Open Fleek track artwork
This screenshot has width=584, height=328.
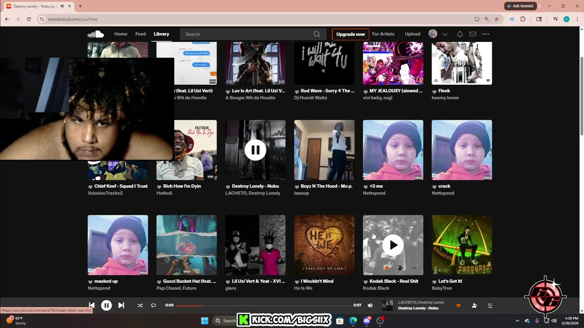tap(462, 63)
